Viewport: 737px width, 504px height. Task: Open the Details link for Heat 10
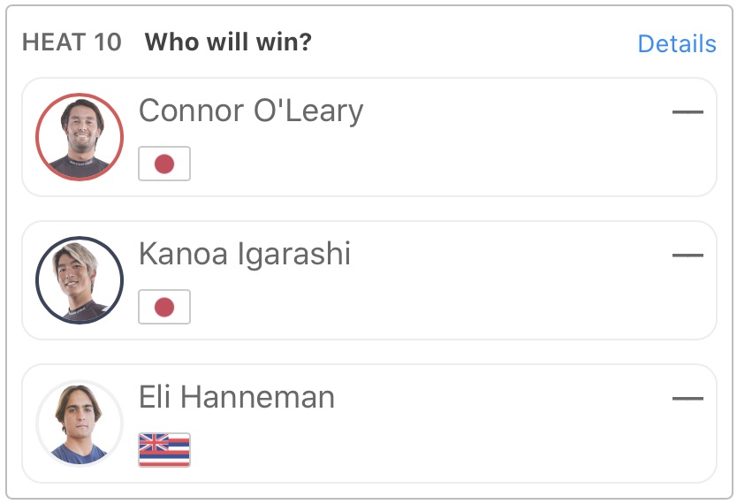click(x=676, y=43)
